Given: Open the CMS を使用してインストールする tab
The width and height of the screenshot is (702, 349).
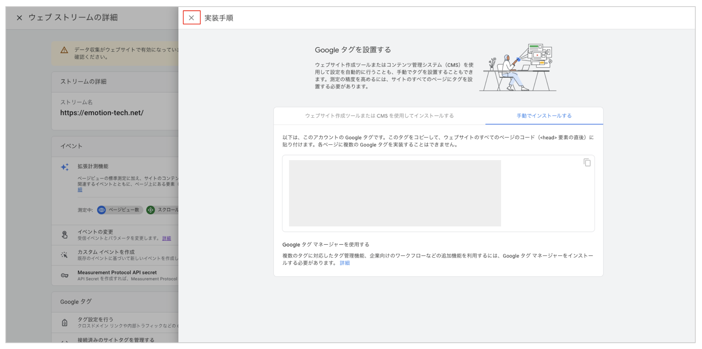Looking at the screenshot, I should click(x=379, y=116).
